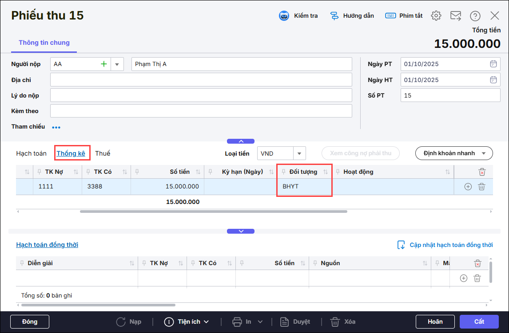This screenshot has width=509, height=333.
Task: Collapse the general info panel chevron
Action: coord(241,141)
